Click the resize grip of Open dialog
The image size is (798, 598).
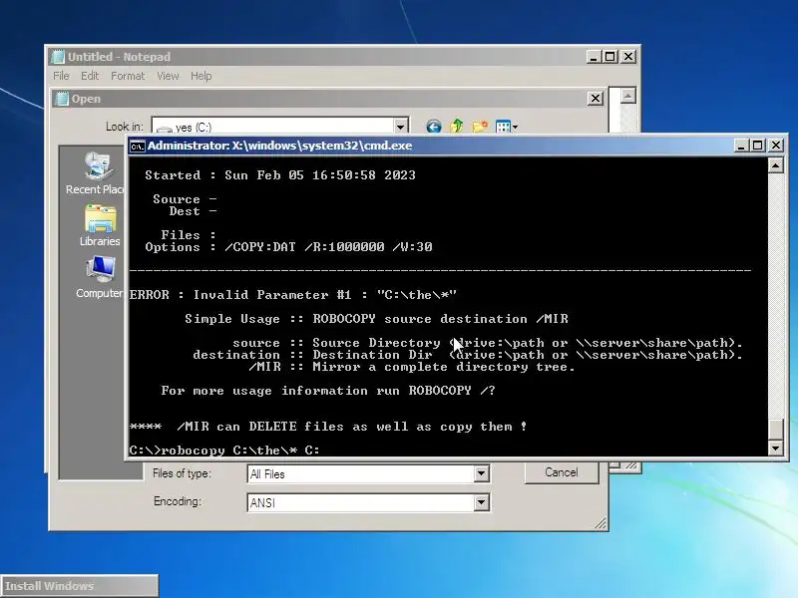click(600, 523)
